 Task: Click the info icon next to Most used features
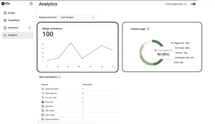(59, 77)
